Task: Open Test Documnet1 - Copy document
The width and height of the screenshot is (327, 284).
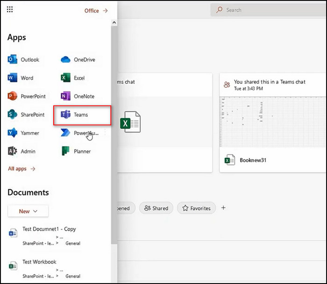Action: pyautogui.click(x=49, y=229)
